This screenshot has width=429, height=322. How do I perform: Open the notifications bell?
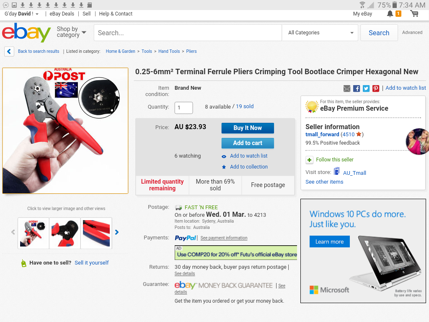(x=390, y=14)
